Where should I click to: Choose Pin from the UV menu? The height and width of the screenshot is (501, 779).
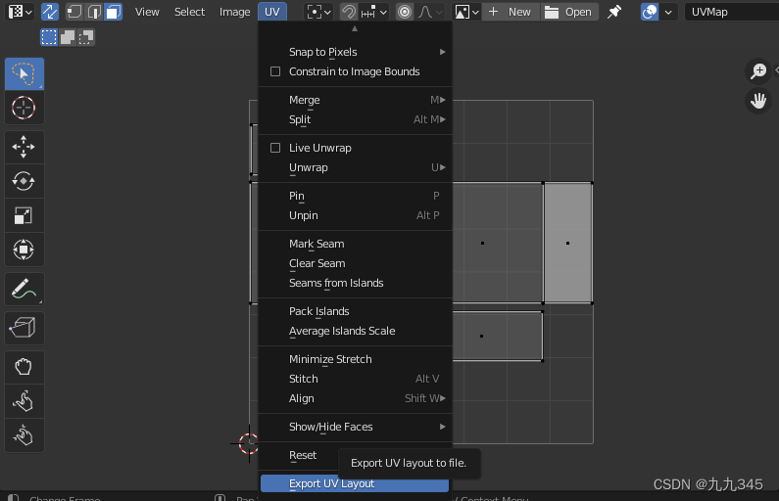(x=355, y=196)
